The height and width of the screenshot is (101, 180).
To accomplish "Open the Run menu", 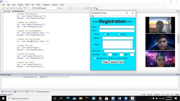I will click(33, 5).
